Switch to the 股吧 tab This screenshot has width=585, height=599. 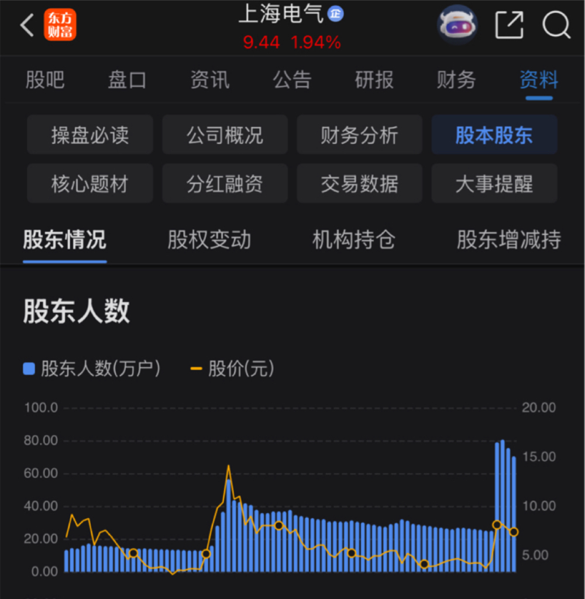(45, 80)
